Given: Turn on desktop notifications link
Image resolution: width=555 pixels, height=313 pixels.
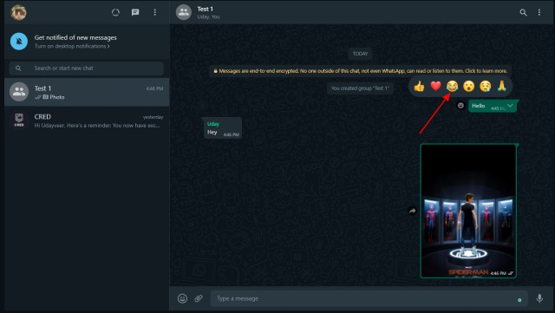Looking at the screenshot, I should click(72, 46).
